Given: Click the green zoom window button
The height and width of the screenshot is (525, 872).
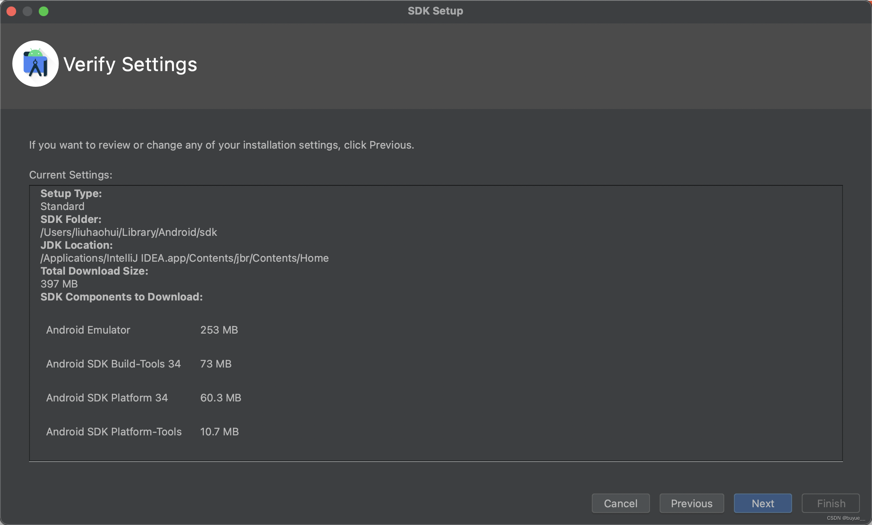Looking at the screenshot, I should (x=44, y=11).
